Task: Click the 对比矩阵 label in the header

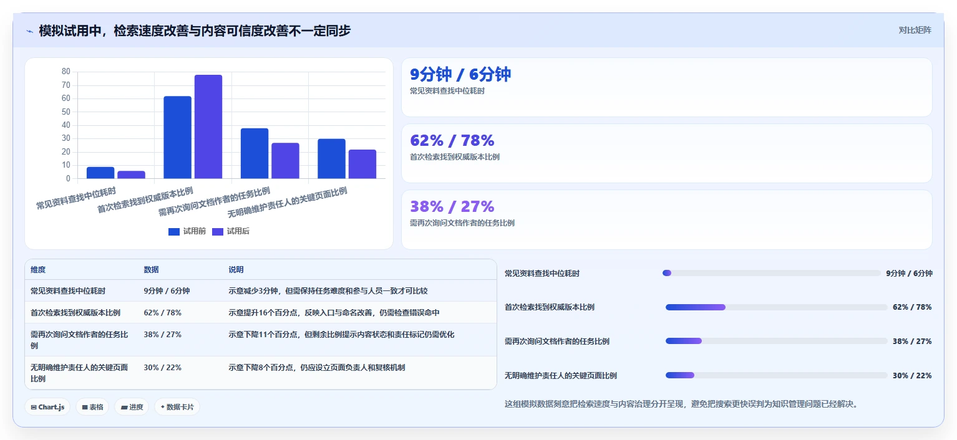Action: pos(915,30)
